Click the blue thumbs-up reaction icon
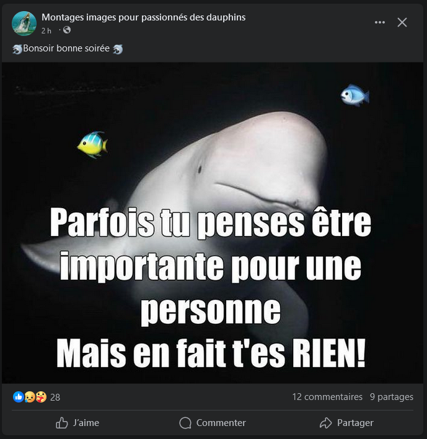 click(x=19, y=397)
